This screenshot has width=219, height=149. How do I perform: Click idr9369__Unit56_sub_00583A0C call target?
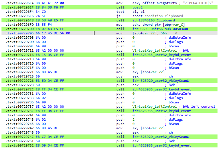[161, 29]
